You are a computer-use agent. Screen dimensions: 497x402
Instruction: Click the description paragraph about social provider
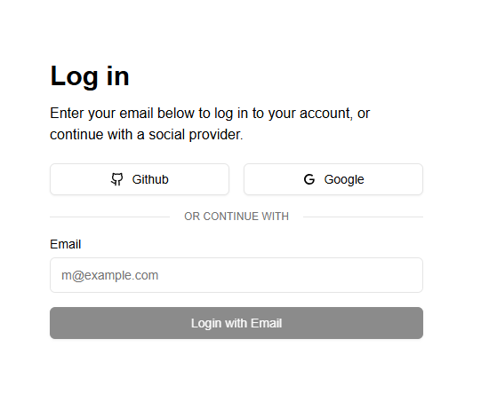click(210, 123)
